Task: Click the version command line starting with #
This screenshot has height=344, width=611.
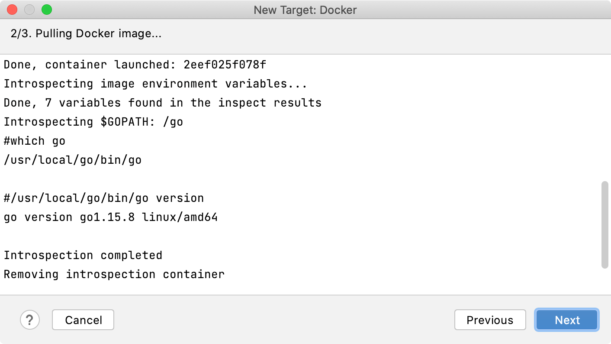Action: 103,198
